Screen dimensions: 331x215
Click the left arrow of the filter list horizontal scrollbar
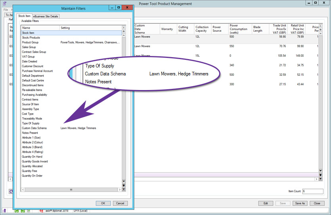(x=23, y=190)
